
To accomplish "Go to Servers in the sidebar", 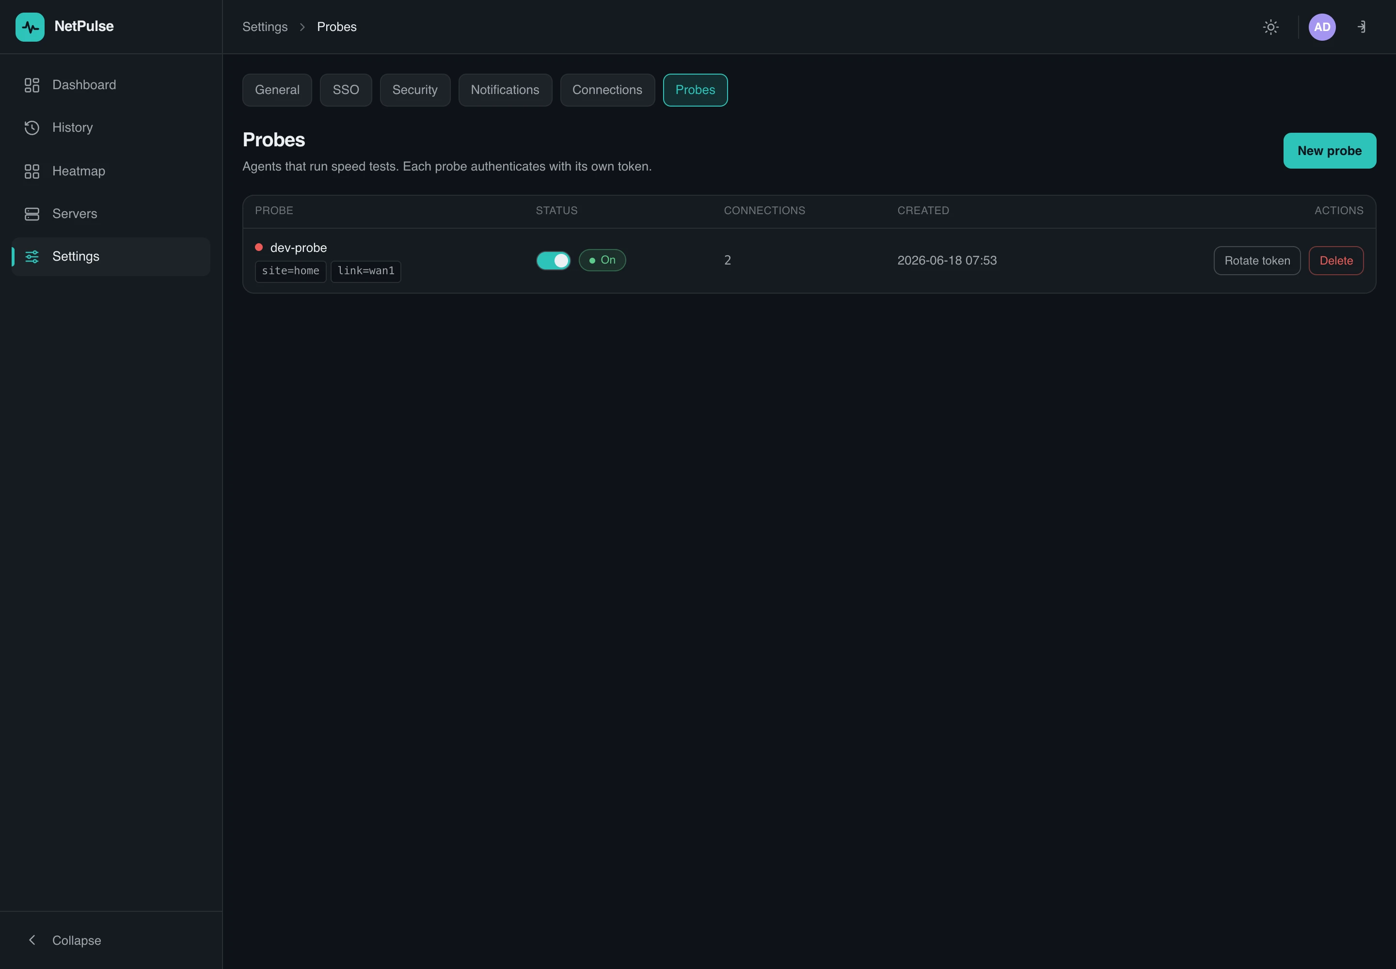I will pyautogui.click(x=111, y=214).
